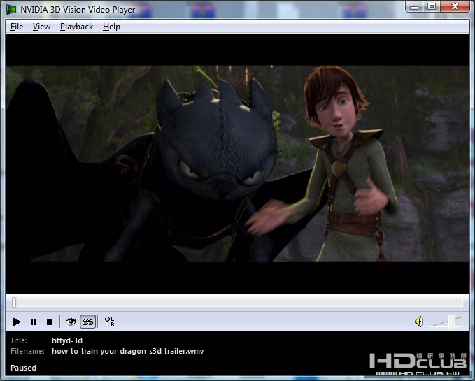Open the View menu
This screenshot has width=475, height=381.
coord(41,27)
